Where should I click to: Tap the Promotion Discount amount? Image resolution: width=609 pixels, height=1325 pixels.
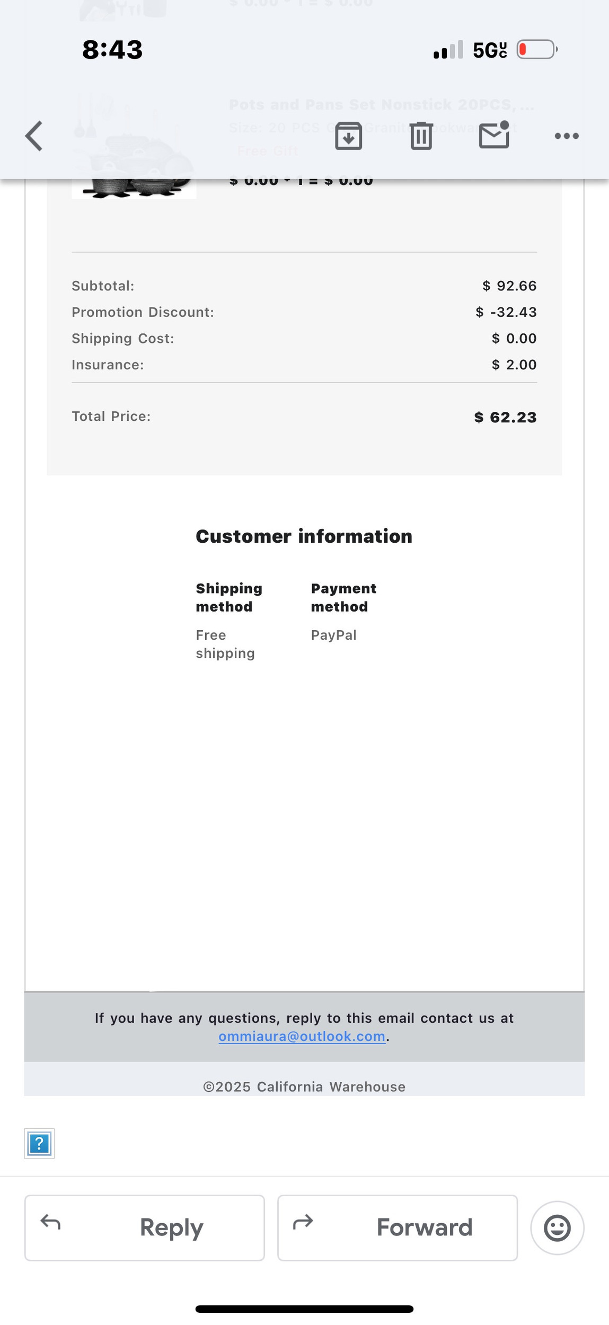506,312
